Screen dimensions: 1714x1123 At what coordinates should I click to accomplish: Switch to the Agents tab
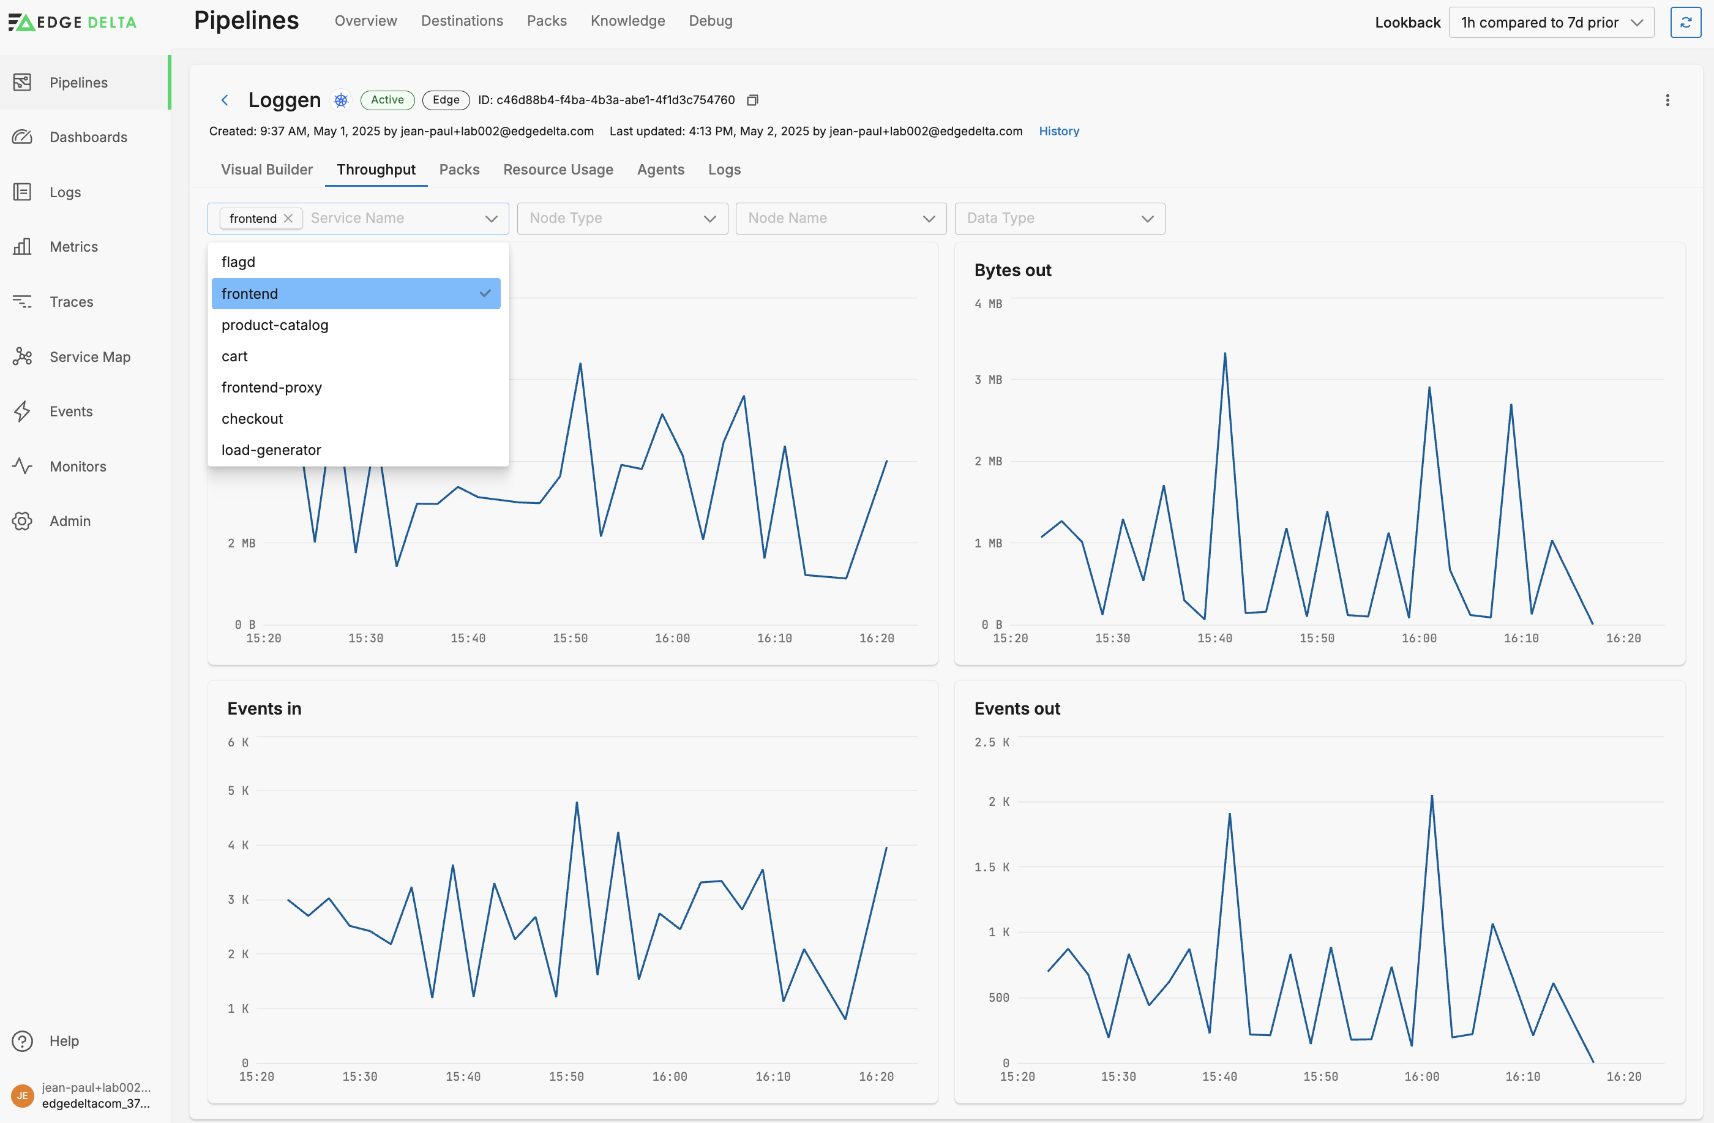click(661, 169)
